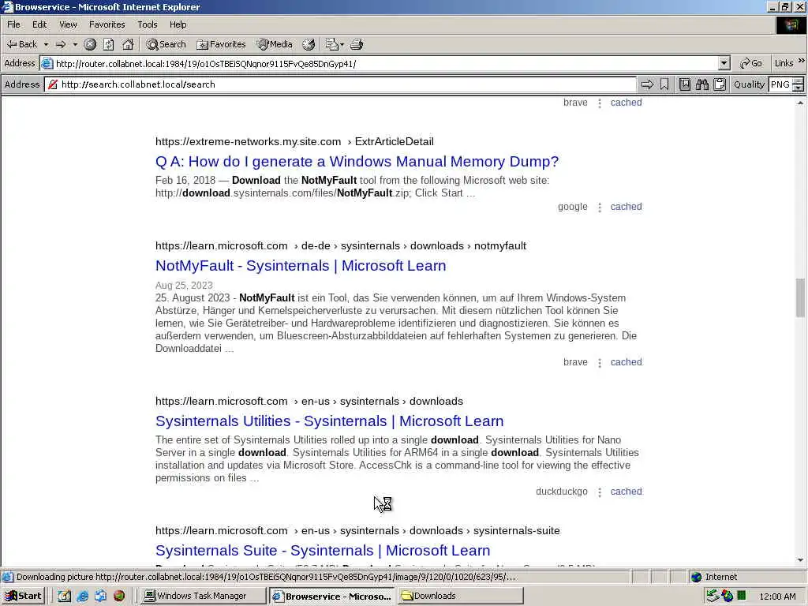Click the History icon in toolbar
Viewport: 808px width, 606px height.
(309, 44)
